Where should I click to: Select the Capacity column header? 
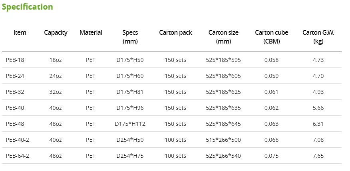(x=56, y=33)
